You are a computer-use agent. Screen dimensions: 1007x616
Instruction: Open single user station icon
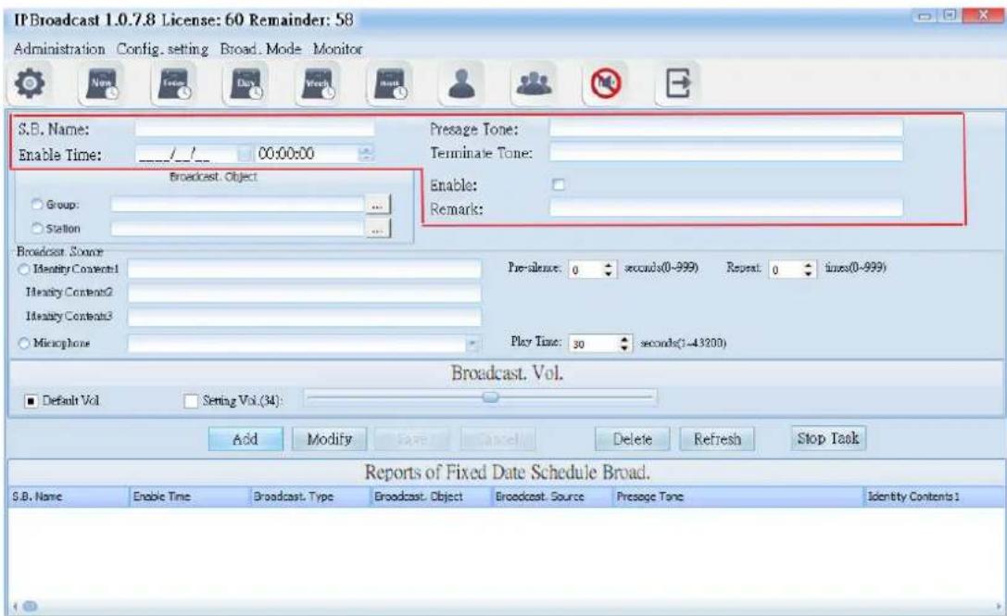tap(461, 83)
